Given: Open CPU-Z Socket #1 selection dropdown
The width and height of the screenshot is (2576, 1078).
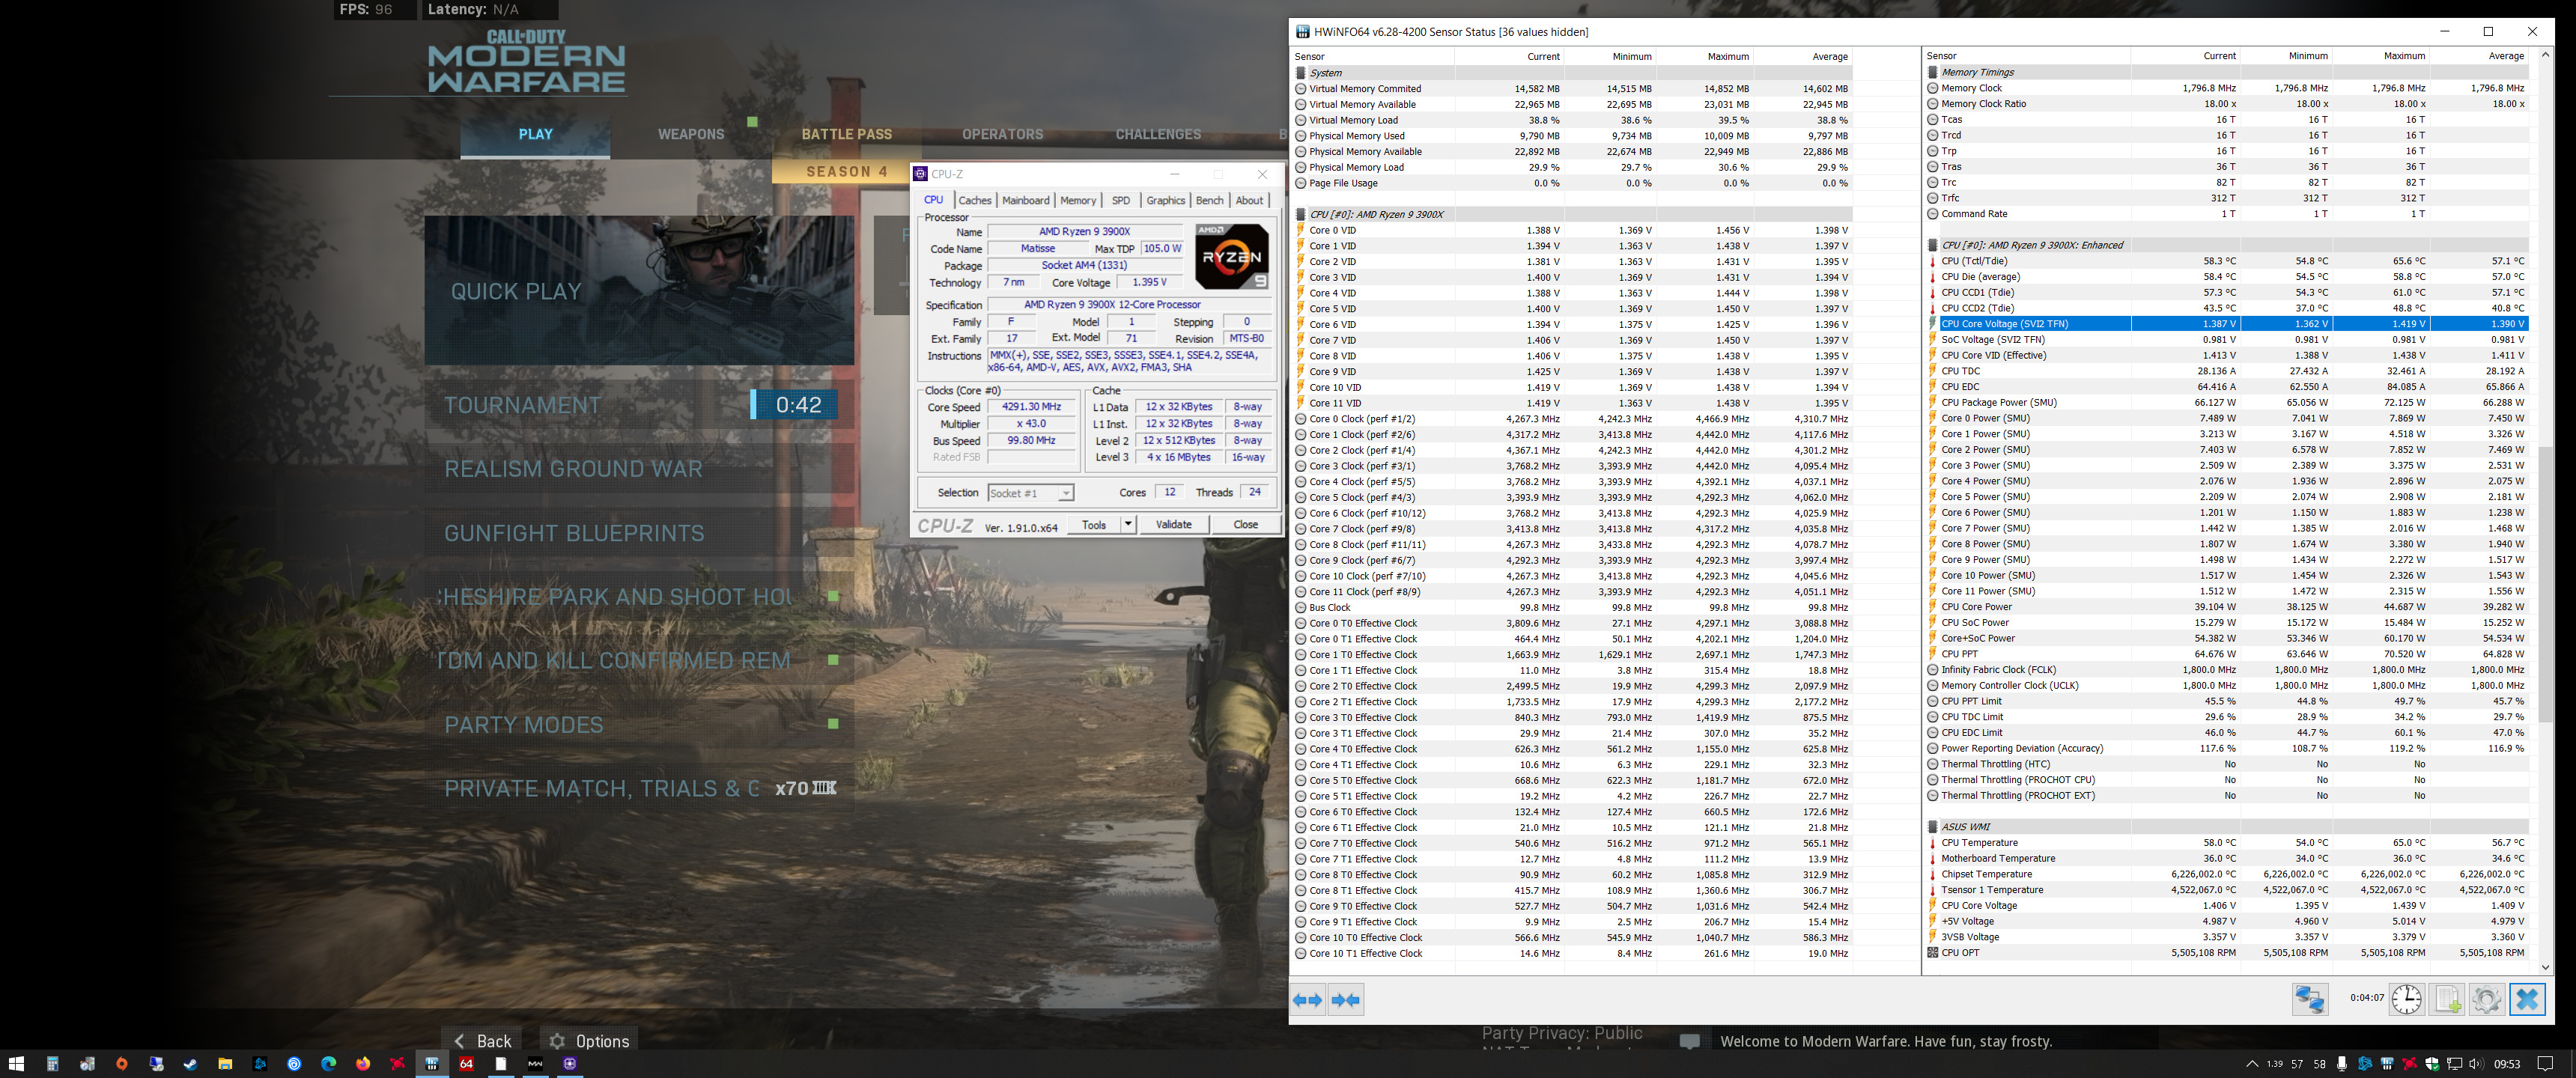Looking at the screenshot, I should pos(1066,493).
